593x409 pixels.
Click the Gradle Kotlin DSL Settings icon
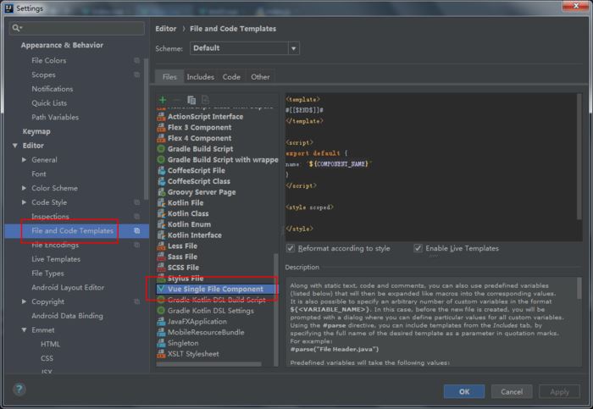(162, 310)
